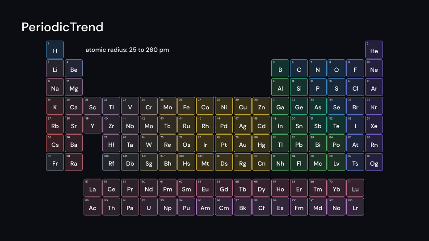Select the Silicon (Si) tile

click(299, 87)
